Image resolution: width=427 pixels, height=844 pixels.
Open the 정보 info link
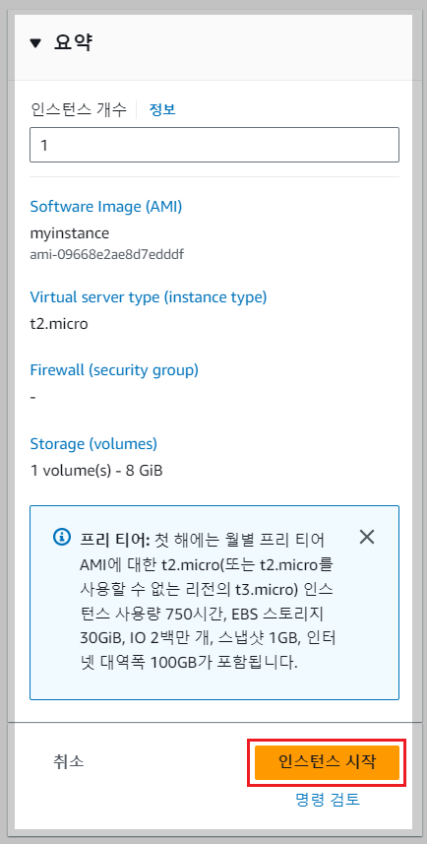[x=162, y=109]
